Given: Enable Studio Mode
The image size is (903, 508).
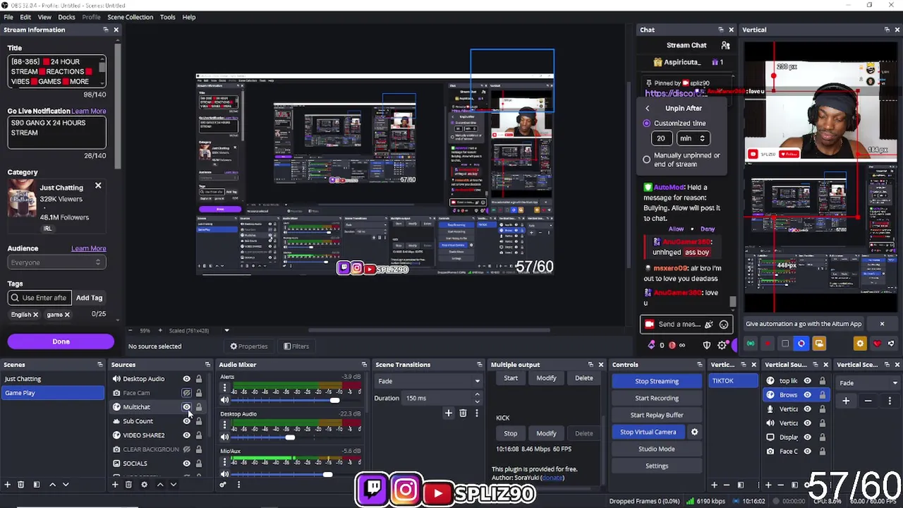Looking at the screenshot, I should [x=657, y=449].
